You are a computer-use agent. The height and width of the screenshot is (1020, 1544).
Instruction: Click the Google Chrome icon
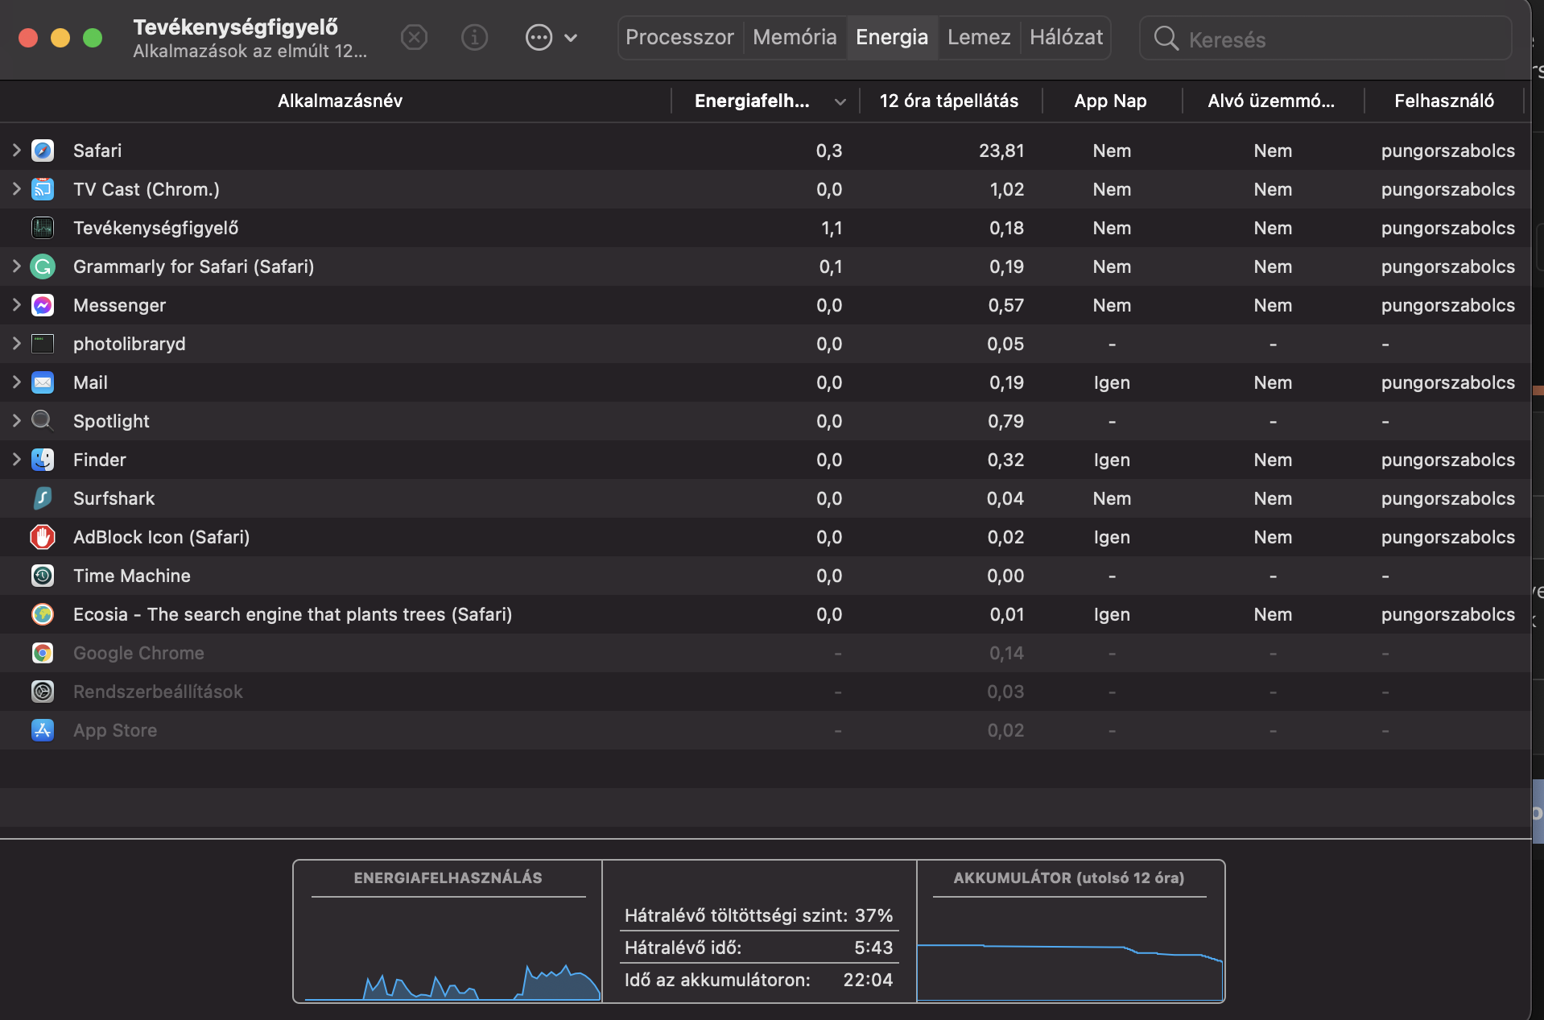click(x=43, y=653)
